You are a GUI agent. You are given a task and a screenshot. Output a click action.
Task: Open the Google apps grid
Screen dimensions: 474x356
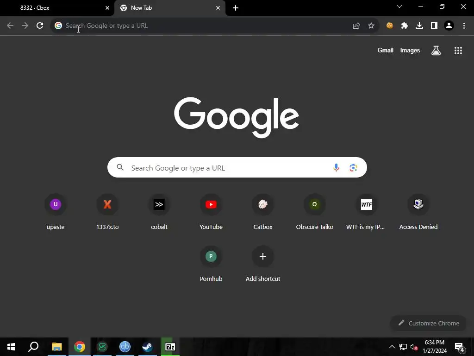458,51
